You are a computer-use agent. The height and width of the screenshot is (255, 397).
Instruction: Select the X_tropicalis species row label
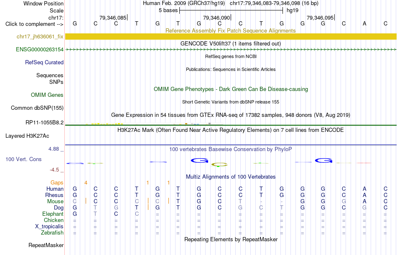point(49,227)
